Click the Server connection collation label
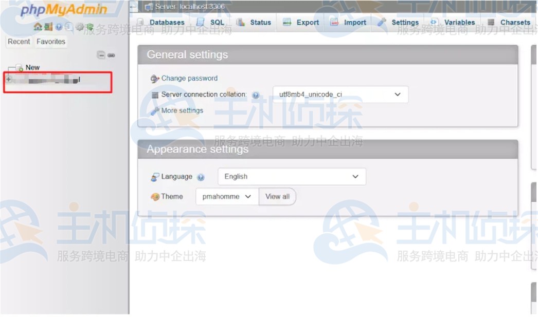Viewport: 538px width, 317px height. pyautogui.click(x=204, y=94)
